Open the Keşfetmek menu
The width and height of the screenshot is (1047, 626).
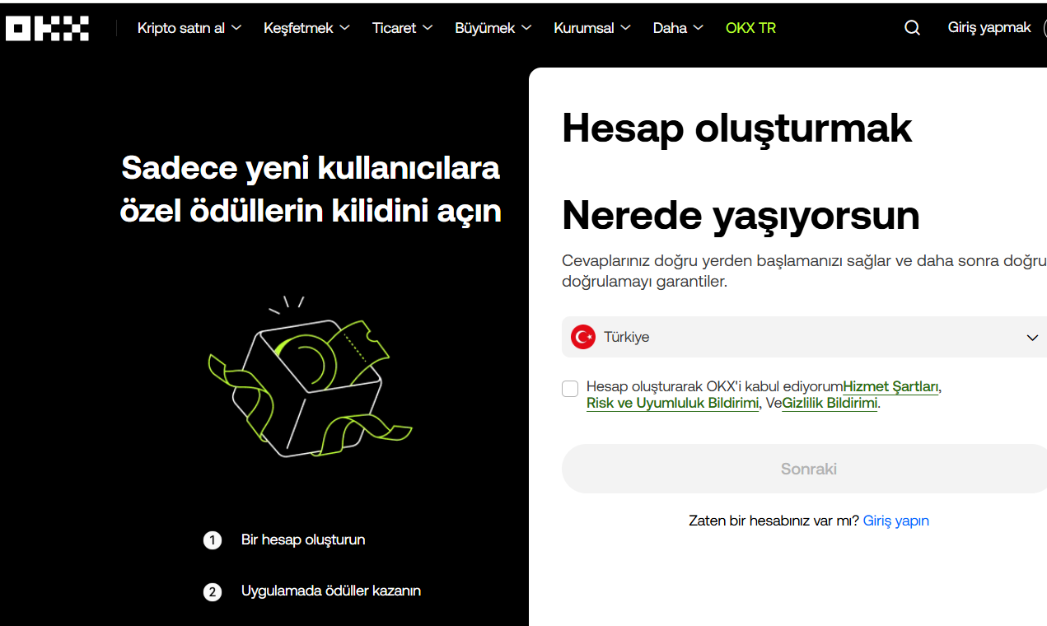pos(306,28)
